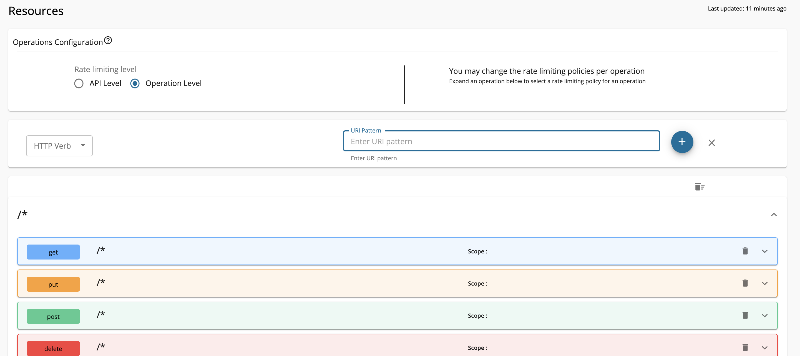The height and width of the screenshot is (356, 800).
Task: Delete the put operation via its trash icon
Action: 745,283
